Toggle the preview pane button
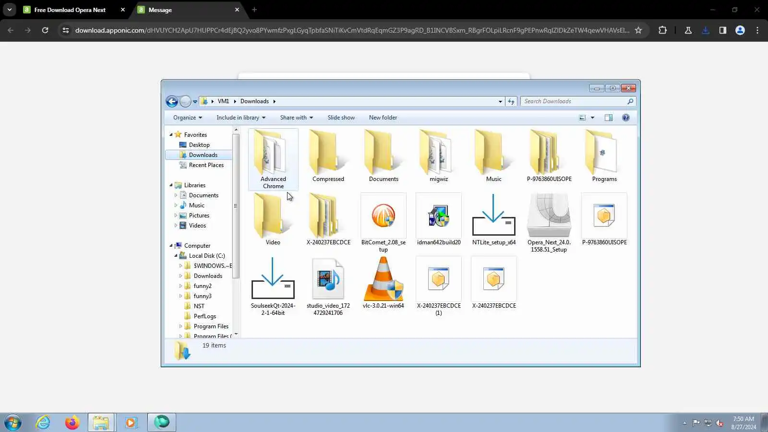Screen dimensions: 768x432 point(608,118)
